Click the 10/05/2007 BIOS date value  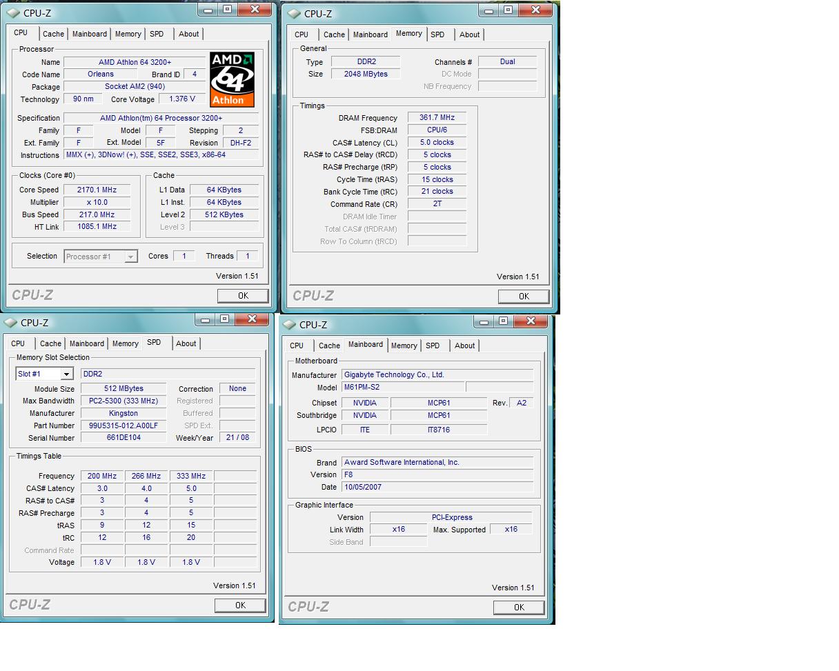click(437, 487)
